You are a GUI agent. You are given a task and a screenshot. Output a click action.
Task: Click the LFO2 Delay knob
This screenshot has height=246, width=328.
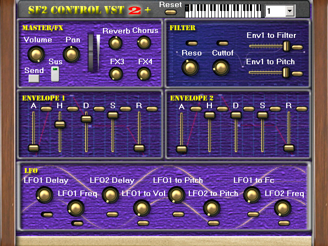pos(110,195)
